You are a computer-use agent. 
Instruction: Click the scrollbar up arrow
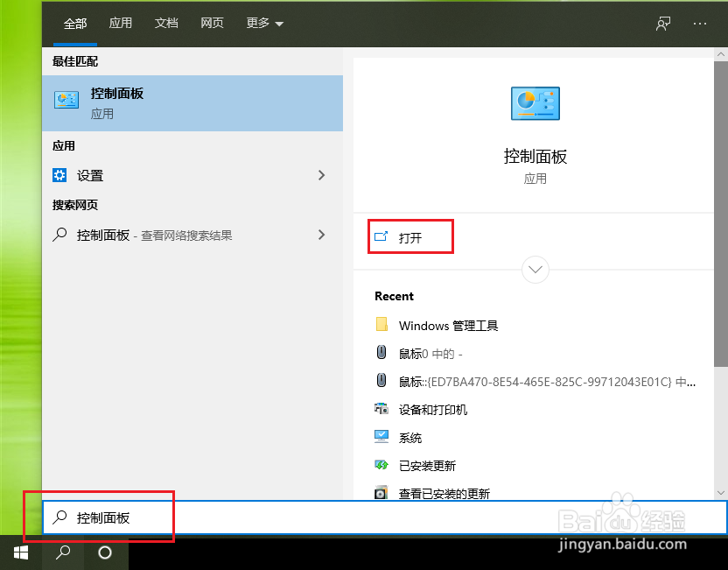pos(721,54)
